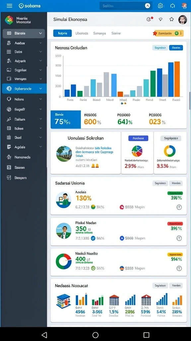Expand the Agileis sidebar item chevron
Viewport: 191px width, 341px height.
[x=40, y=147]
